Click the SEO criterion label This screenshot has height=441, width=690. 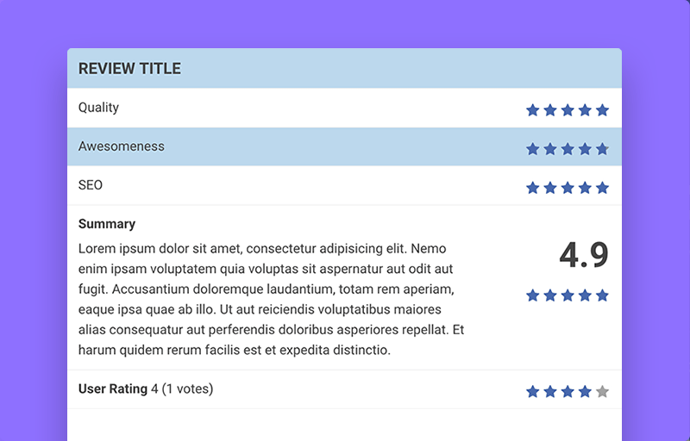[91, 185]
